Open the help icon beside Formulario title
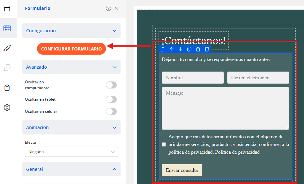 point(108,9)
